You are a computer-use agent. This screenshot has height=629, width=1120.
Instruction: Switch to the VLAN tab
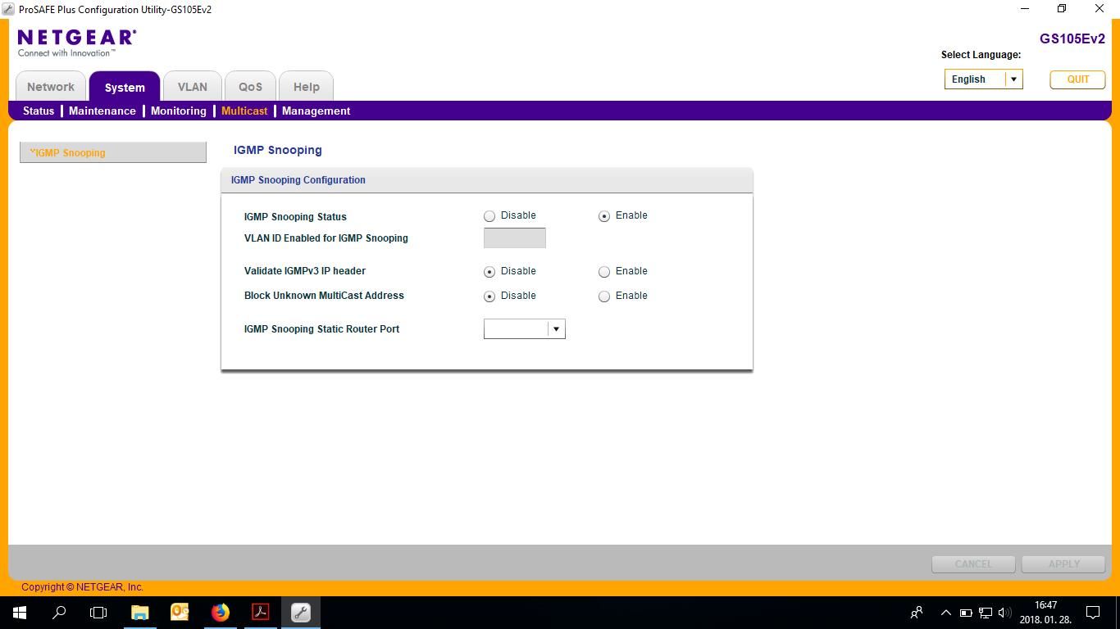193,87
